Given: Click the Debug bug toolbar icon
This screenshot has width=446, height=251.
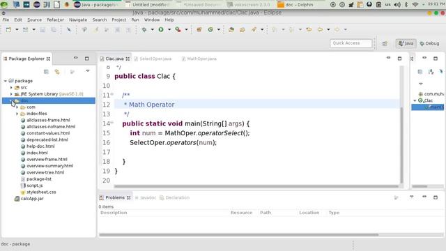Looking at the screenshot, I should coord(144,29).
